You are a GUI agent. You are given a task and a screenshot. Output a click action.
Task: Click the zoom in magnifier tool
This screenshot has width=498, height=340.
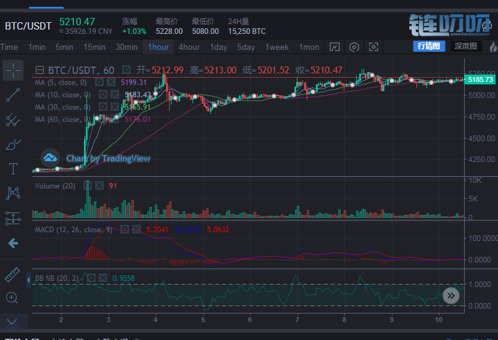click(13, 298)
